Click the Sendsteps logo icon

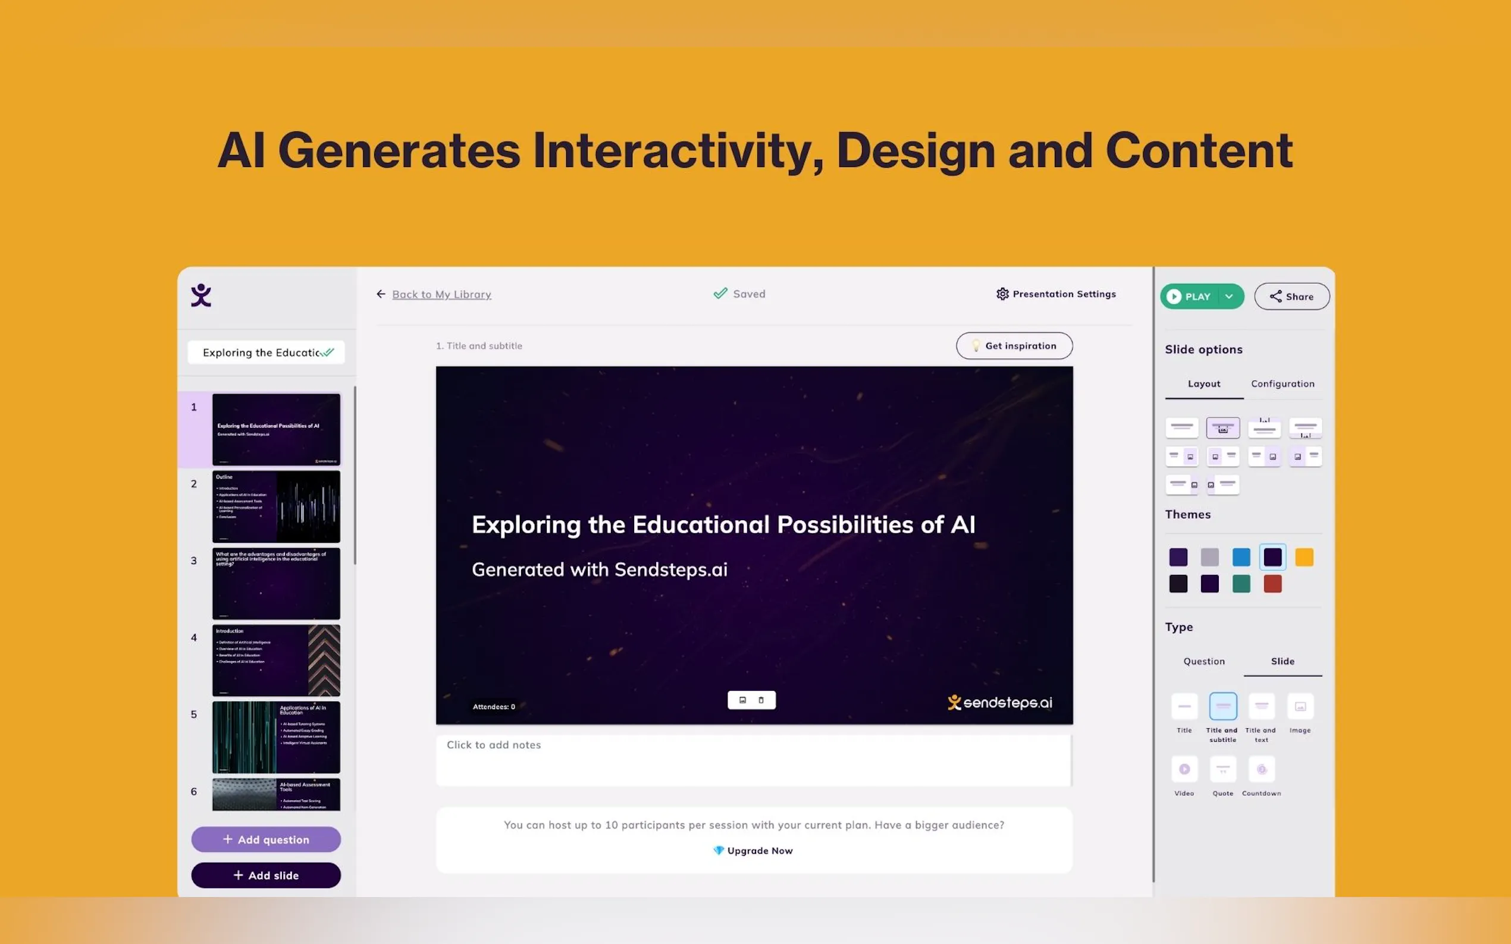click(200, 295)
